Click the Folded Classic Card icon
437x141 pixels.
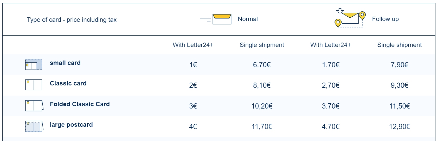[x=34, y=106]
